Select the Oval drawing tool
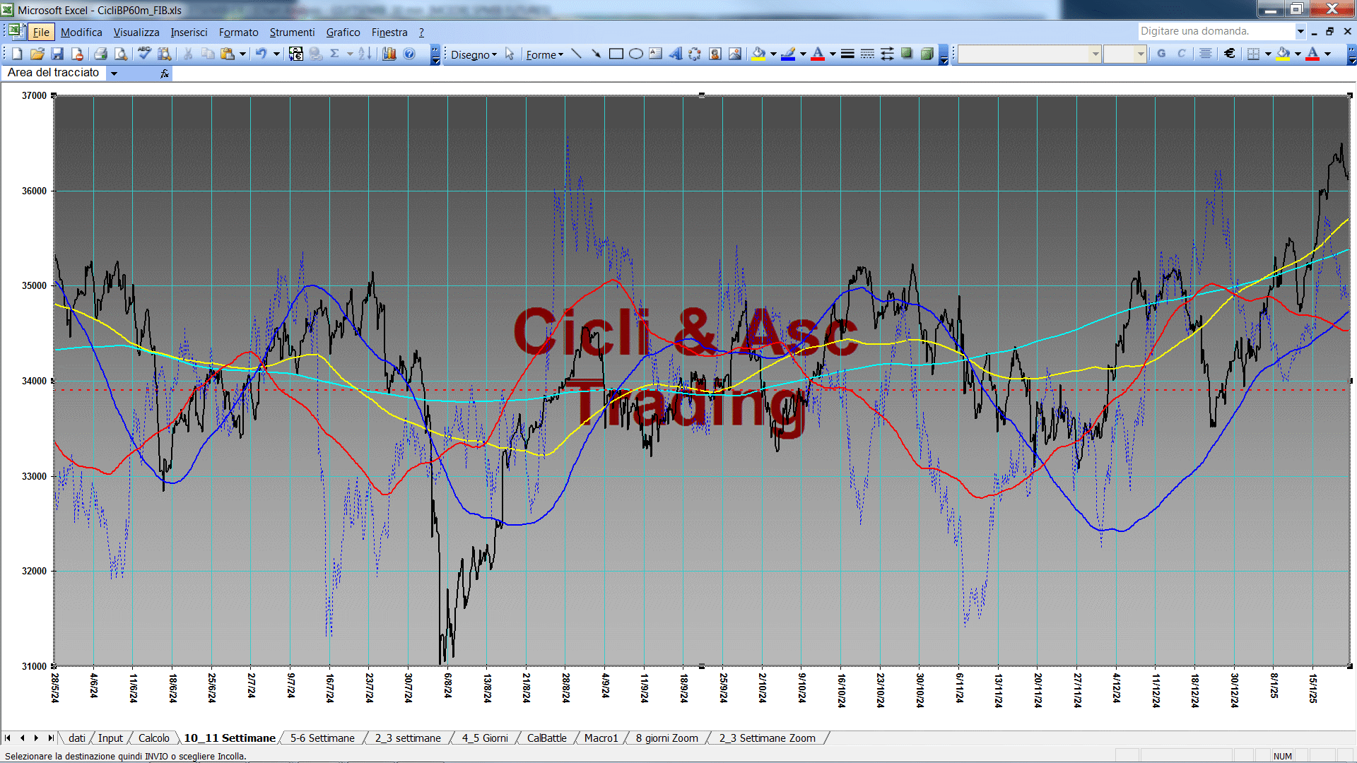 [x=635, y=54]
